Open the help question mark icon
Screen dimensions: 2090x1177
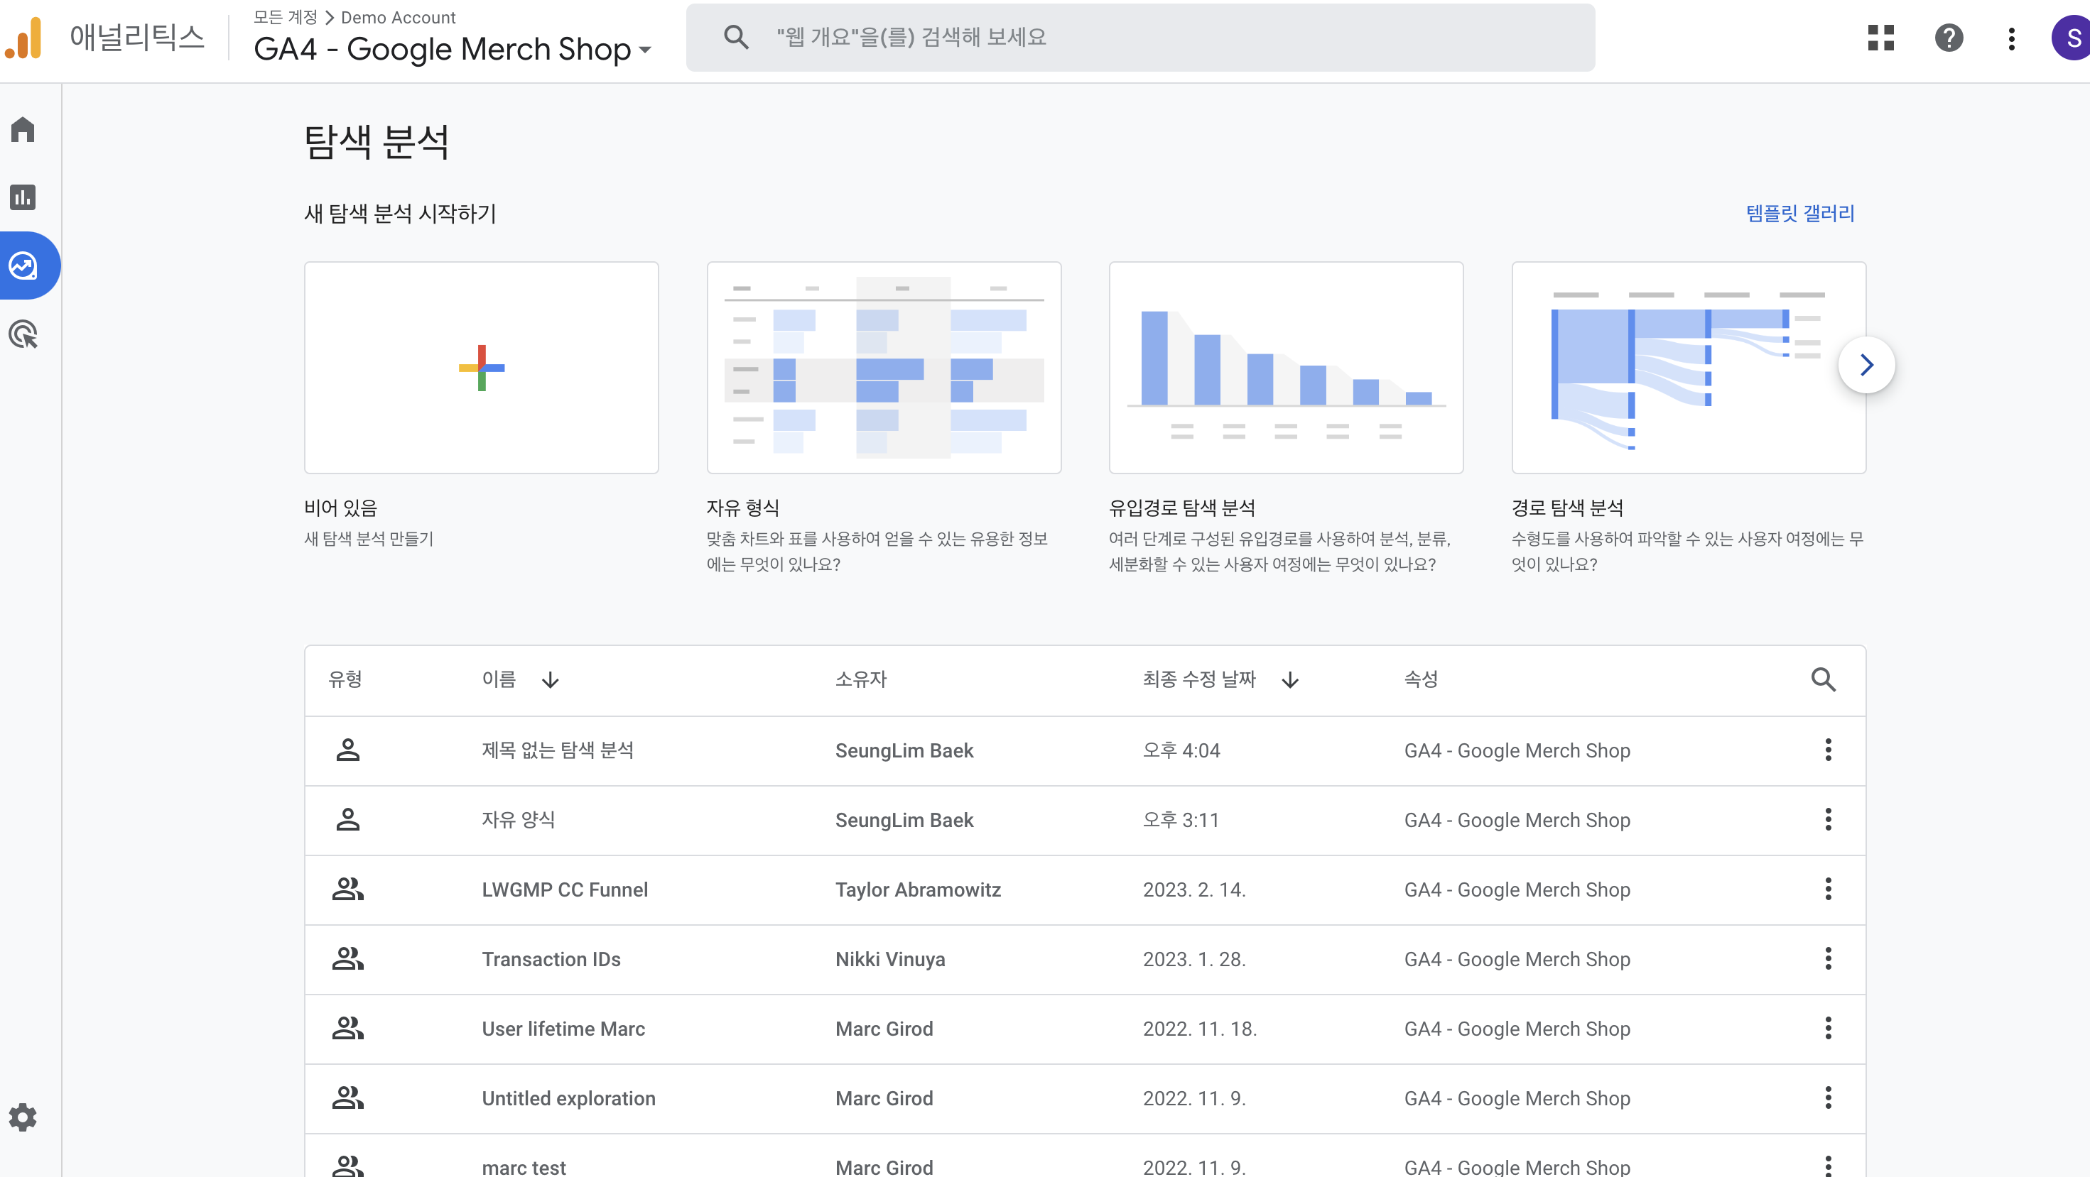[x=1948, y=38]
